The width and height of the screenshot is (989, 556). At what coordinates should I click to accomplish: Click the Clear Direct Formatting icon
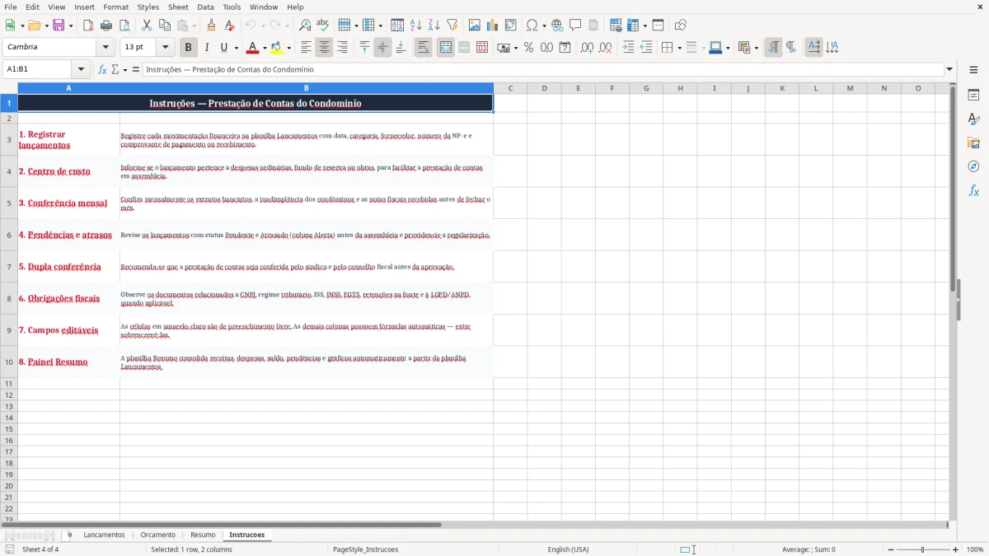tap(230, 26)
